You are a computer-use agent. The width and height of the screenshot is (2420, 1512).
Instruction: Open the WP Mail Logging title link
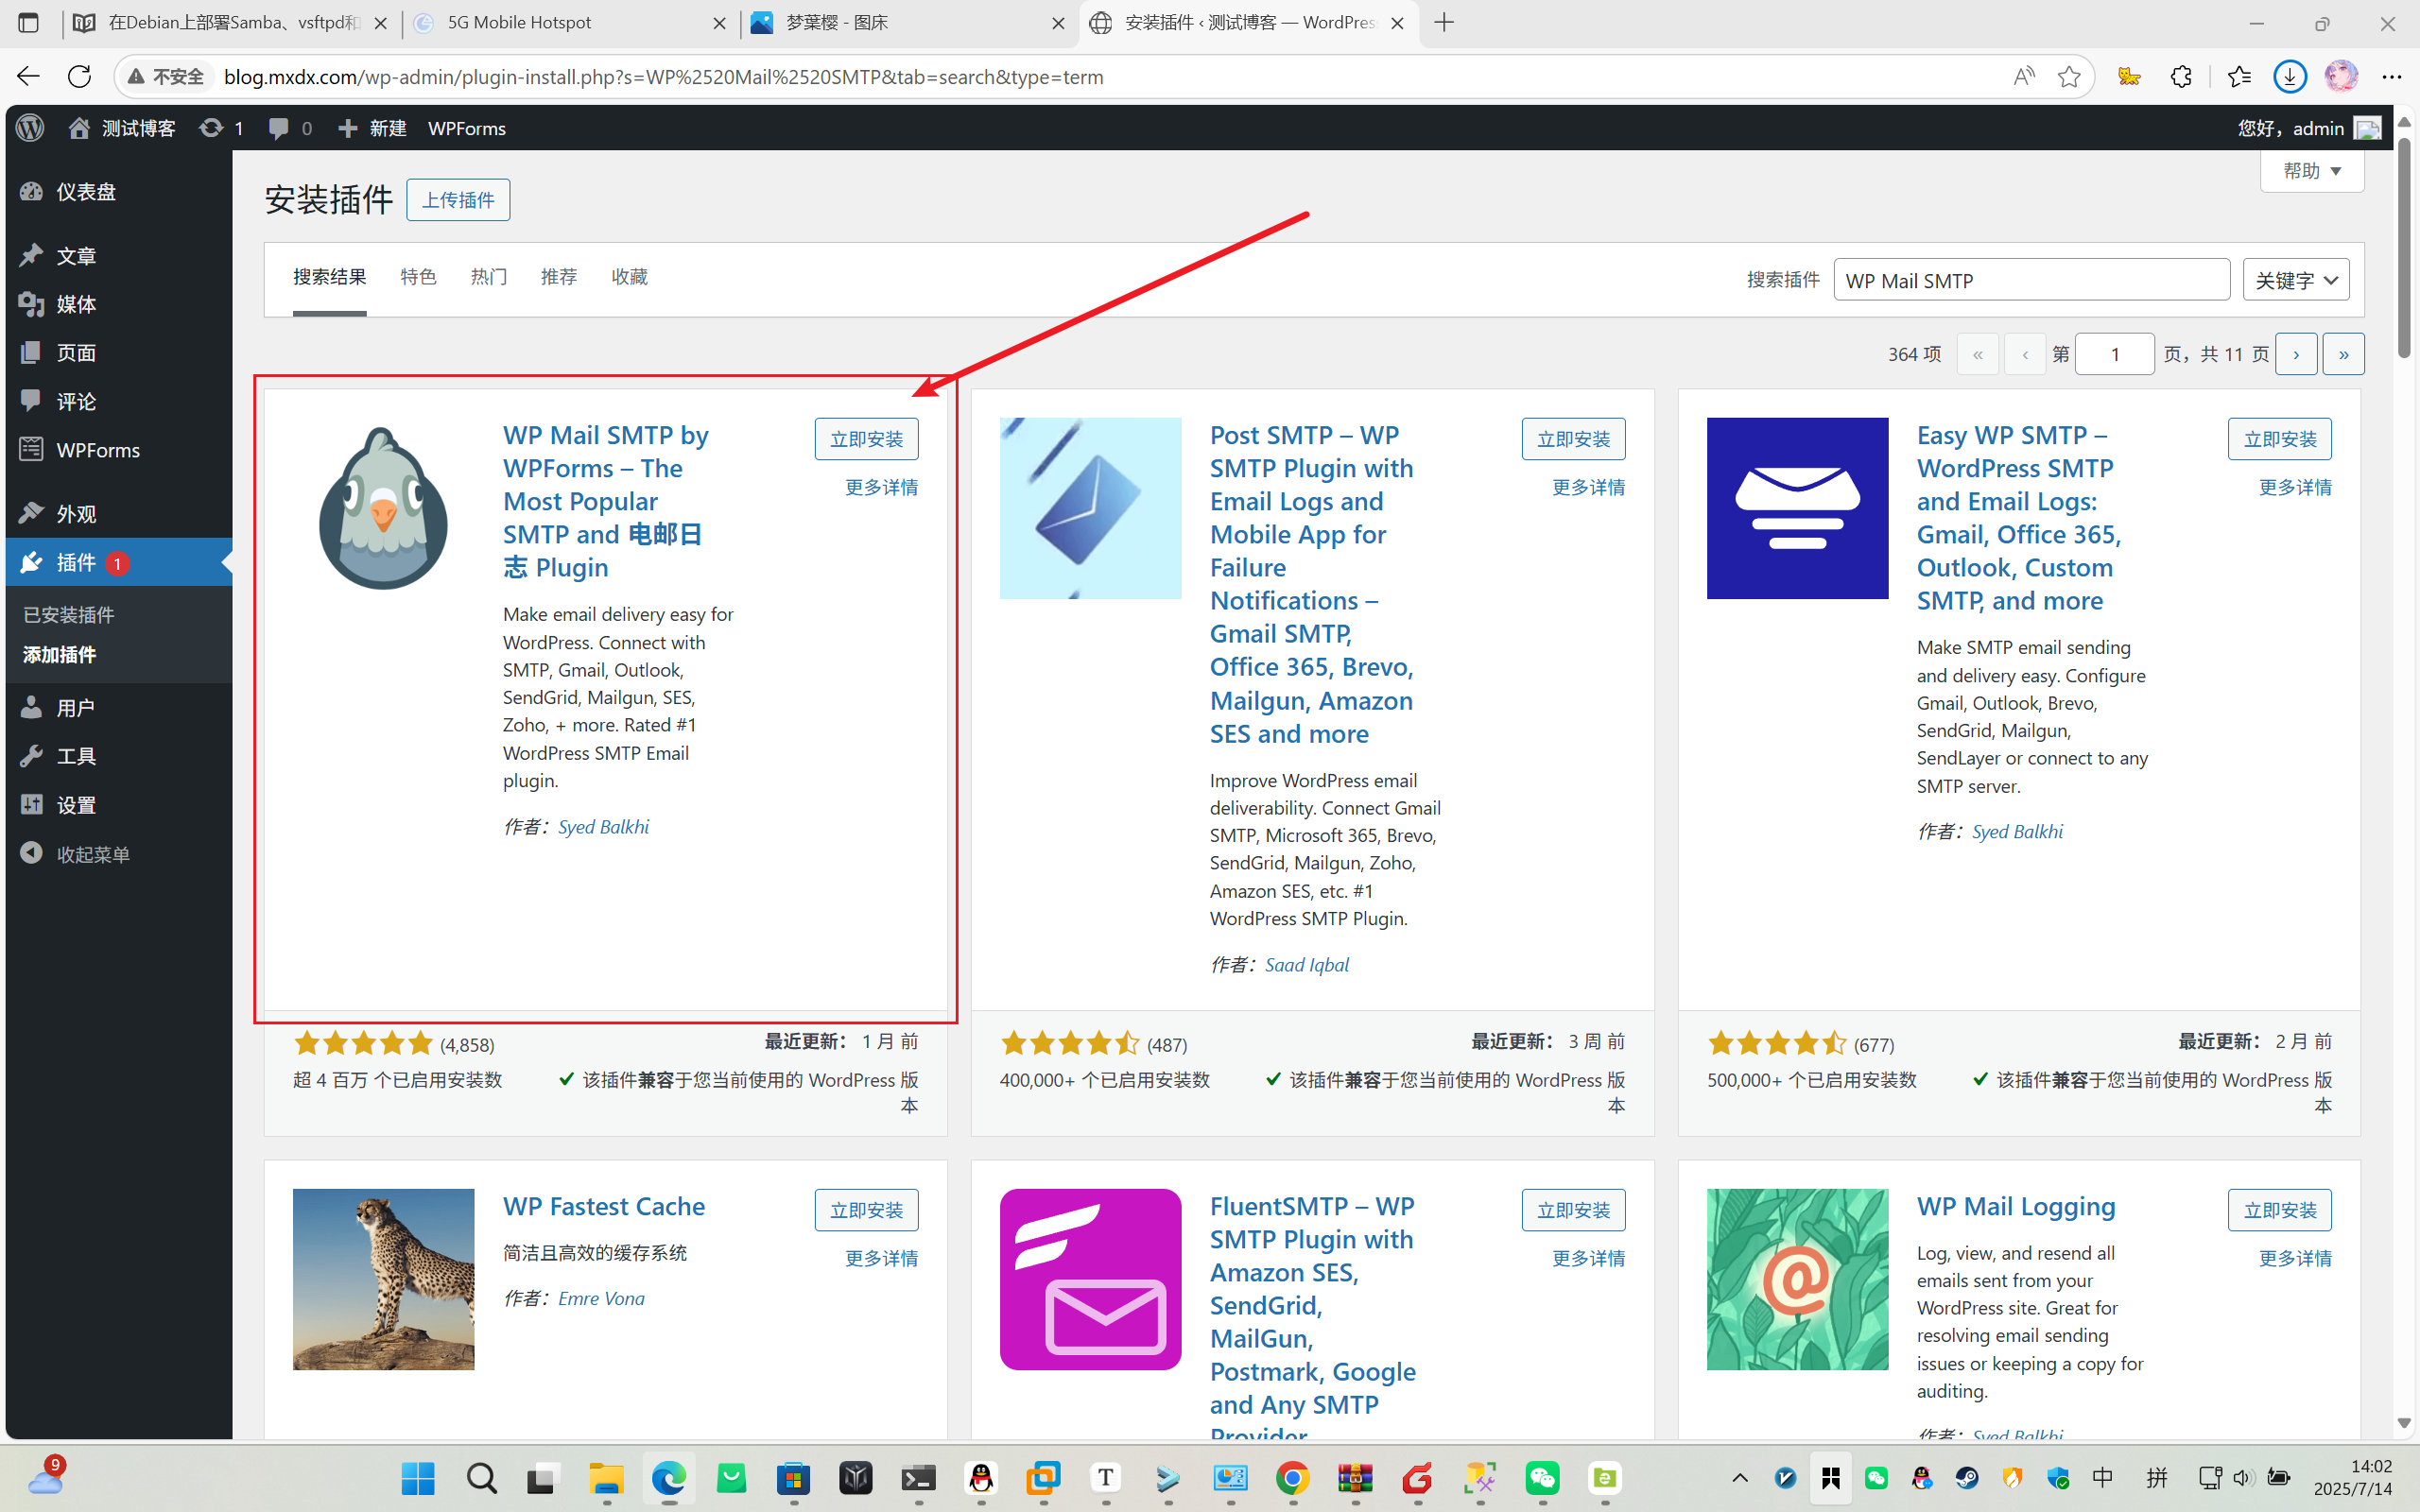click(2016, 1206)
